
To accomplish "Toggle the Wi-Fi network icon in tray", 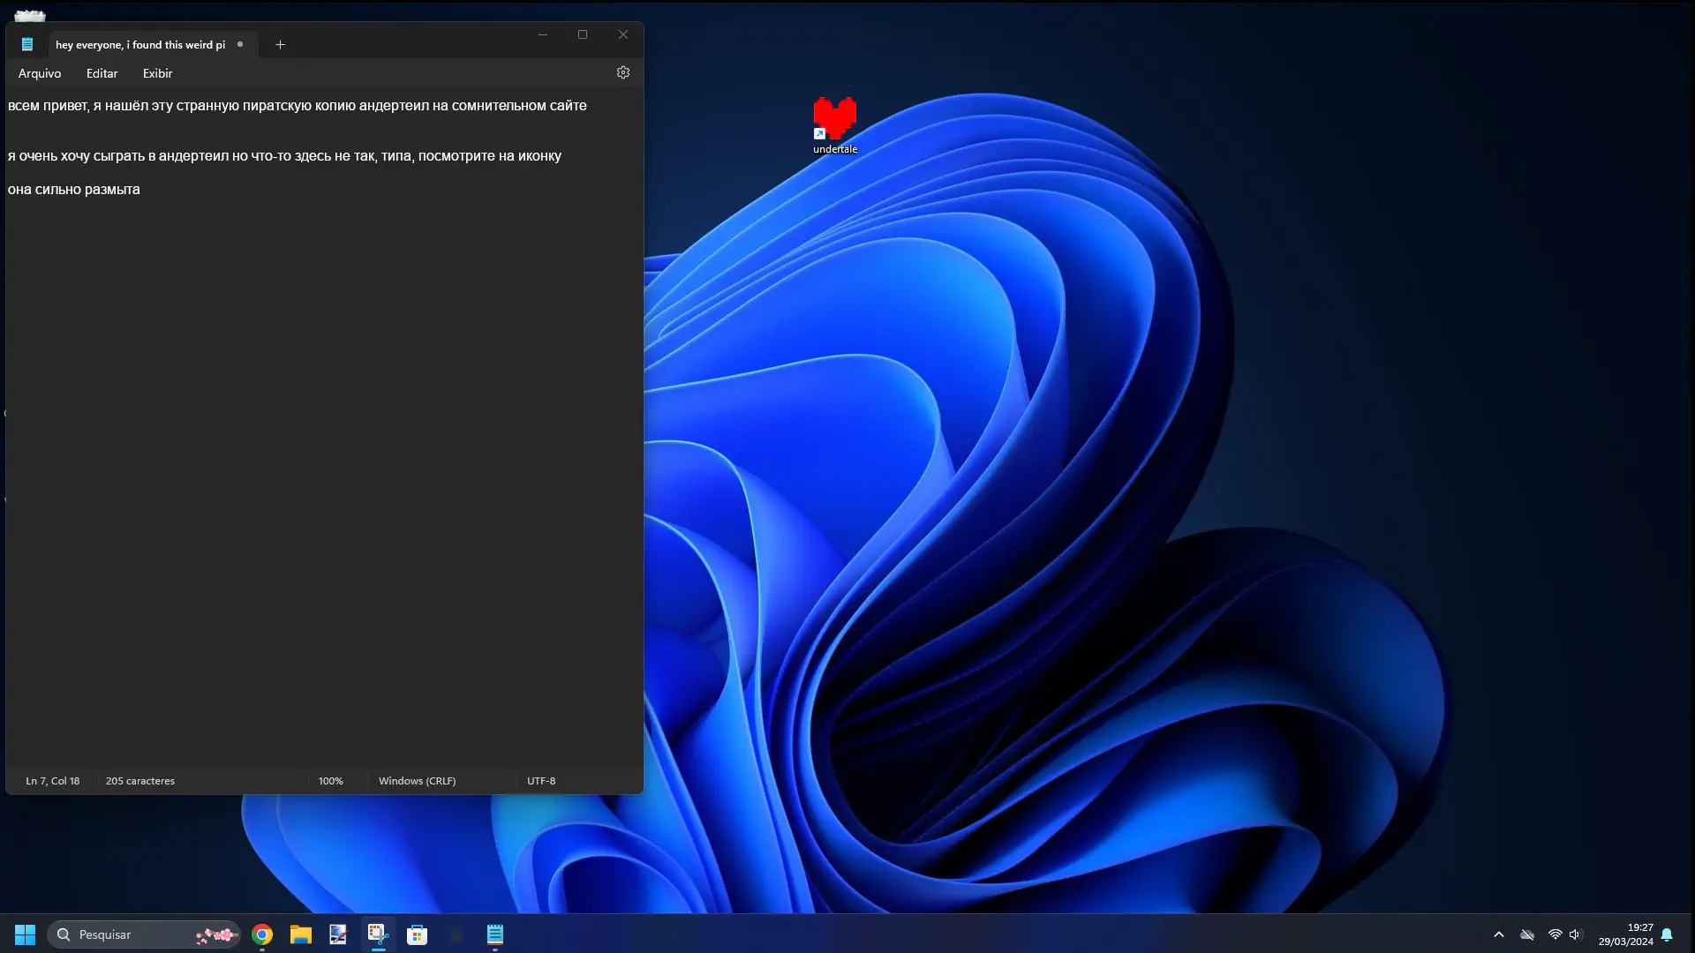I will [x=1556, y=934].
